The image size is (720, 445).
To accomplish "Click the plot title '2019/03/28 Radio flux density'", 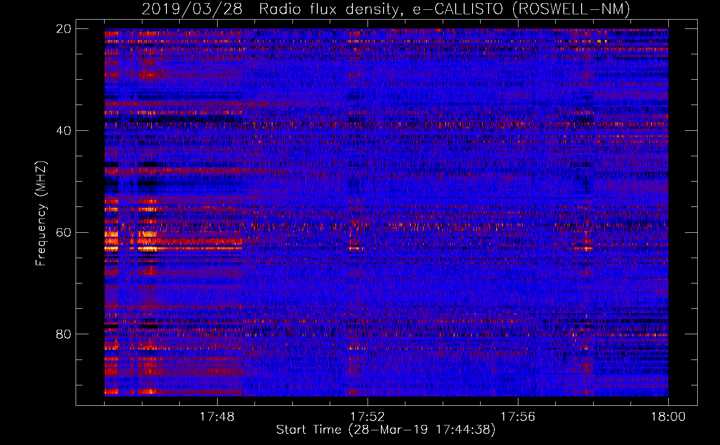I will coord(386,9).
